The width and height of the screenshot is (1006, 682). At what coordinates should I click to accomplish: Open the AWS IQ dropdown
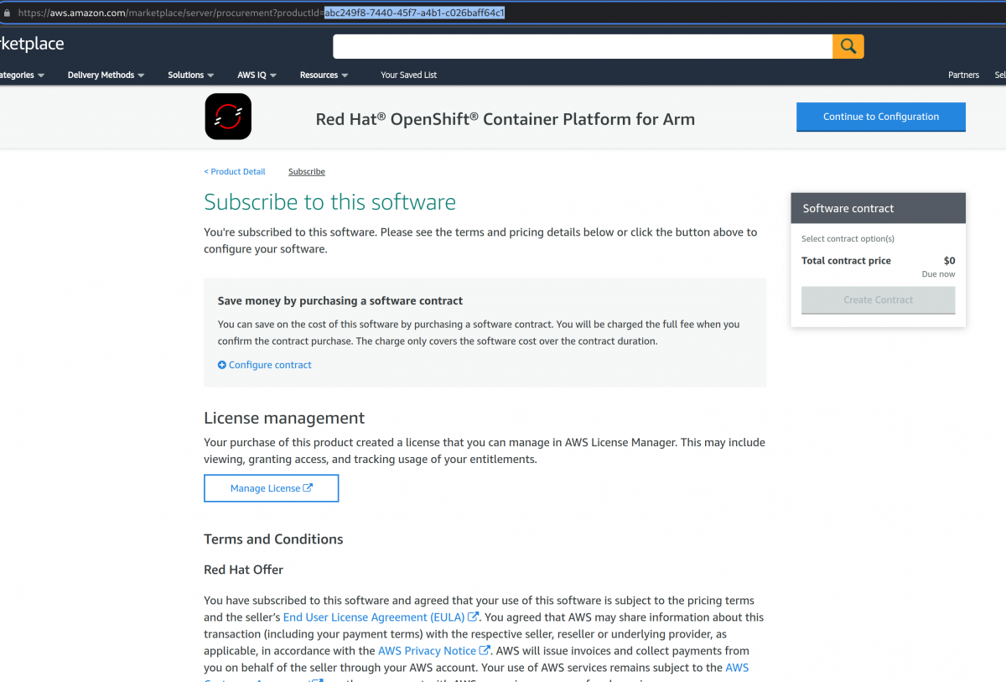pyautogui.click(x=257, y=75)
